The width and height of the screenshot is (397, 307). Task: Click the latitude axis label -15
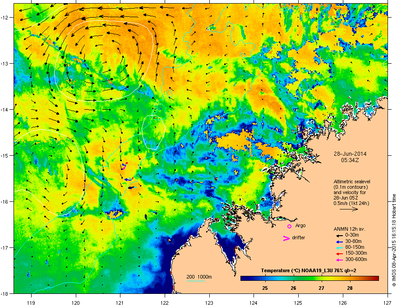(x=5, y=155)
